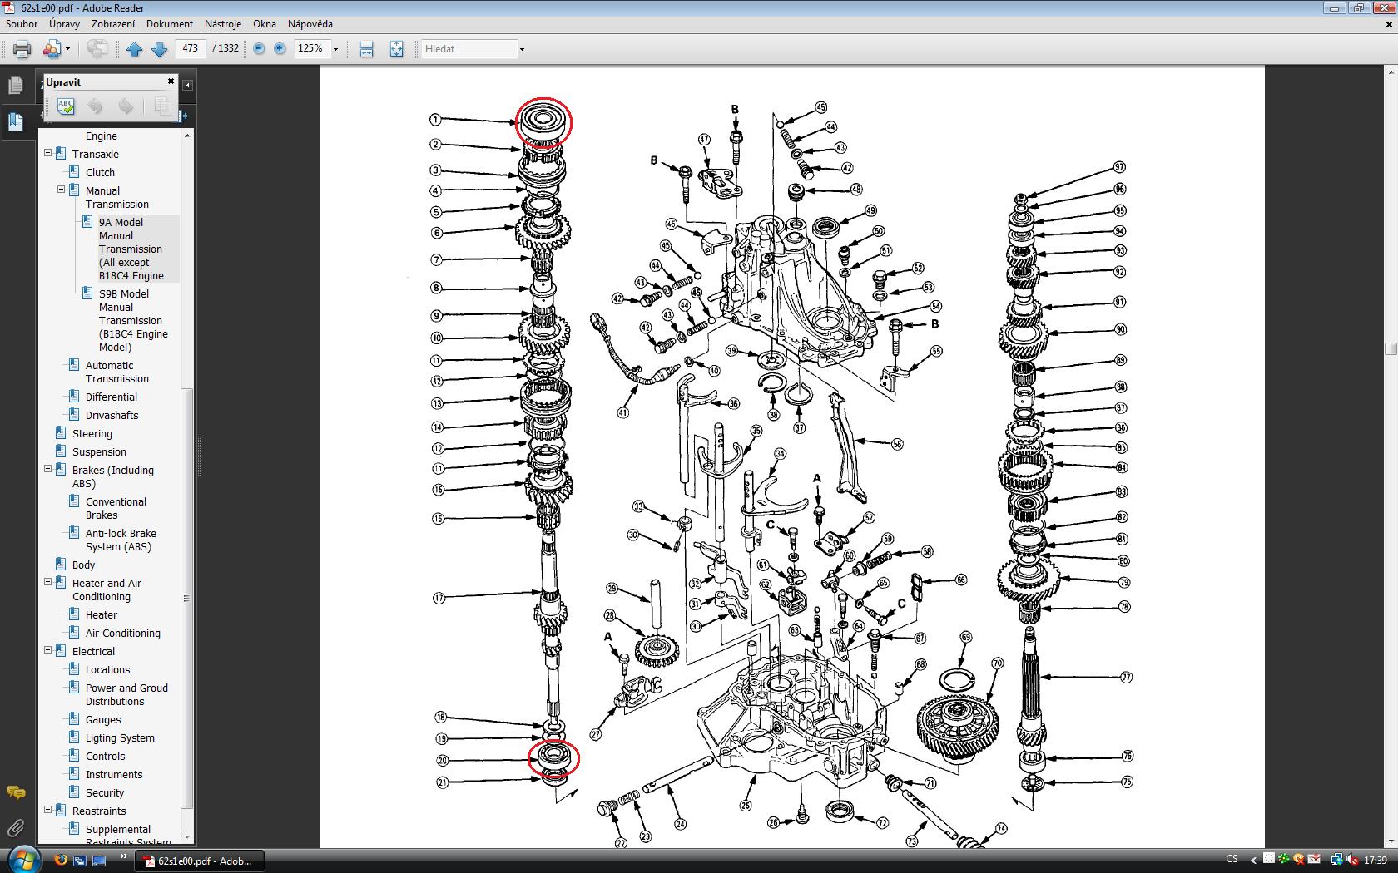
Task: Close the Upravit floating toolbar
Action: [171, 81]
